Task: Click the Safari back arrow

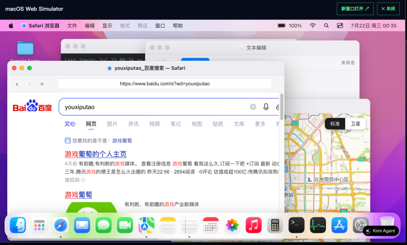Action: (x=17, y=84)
